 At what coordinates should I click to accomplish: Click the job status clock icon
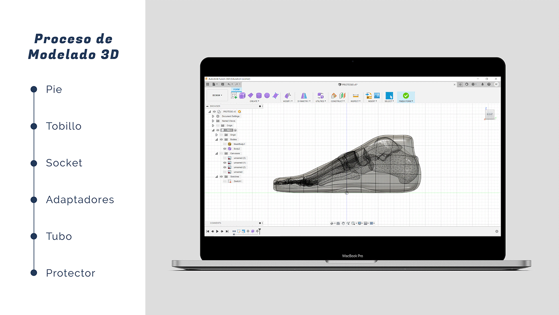[474, 84]
